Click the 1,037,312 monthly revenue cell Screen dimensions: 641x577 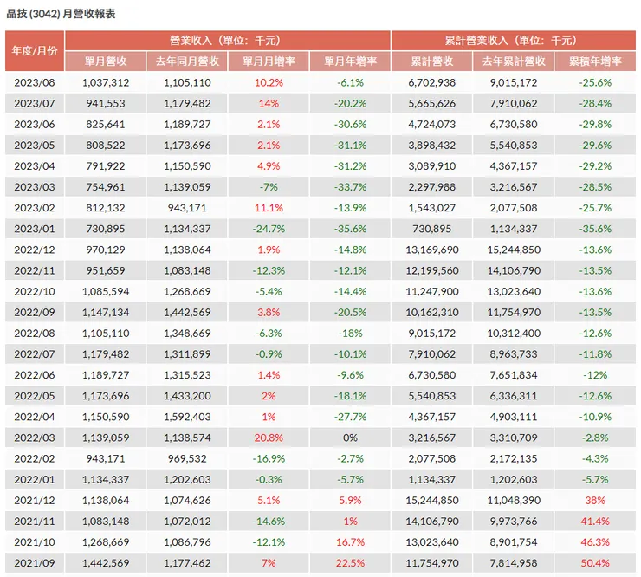pyautogui.click(x=106, y=82)
